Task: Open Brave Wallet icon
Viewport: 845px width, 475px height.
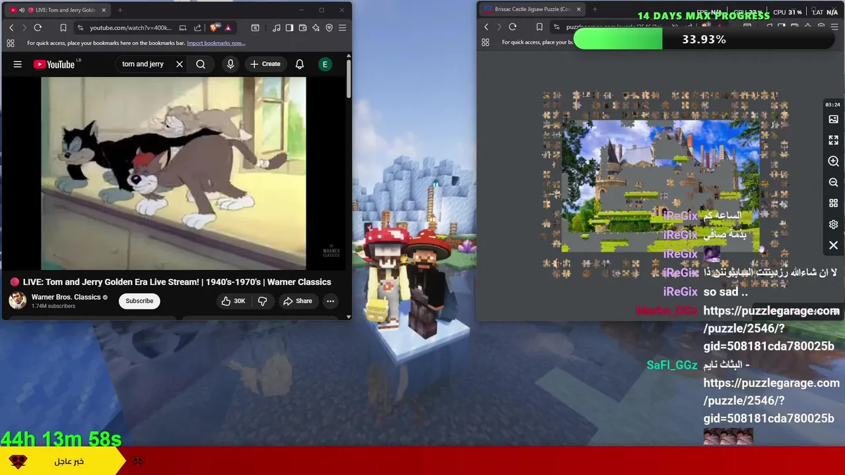Action: pyautogui.click(x=303, y=28)
